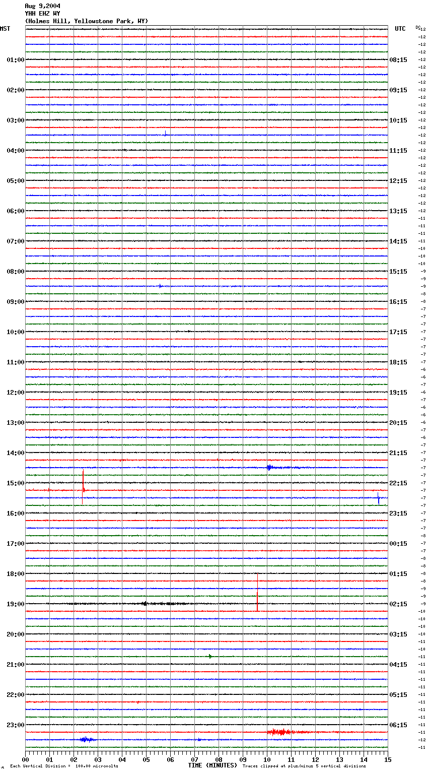Click the x-axis minute label '10'

coord(267,759)
